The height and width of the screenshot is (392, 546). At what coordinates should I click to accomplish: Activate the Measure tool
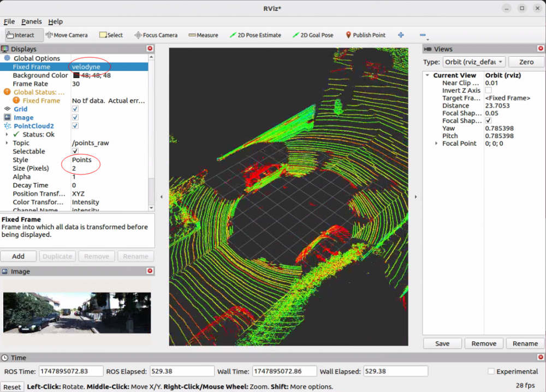203,34
